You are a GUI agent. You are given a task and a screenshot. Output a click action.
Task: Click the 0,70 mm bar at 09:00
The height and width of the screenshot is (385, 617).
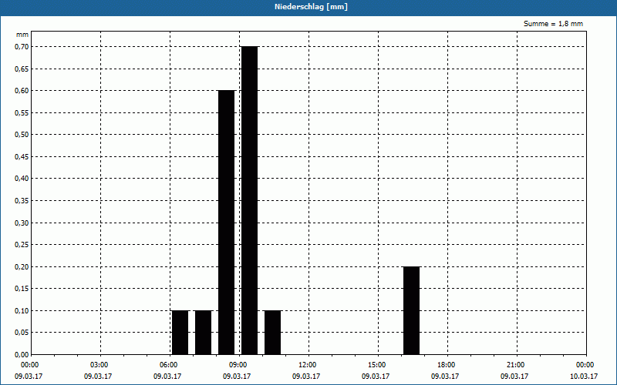(x=249, y=200)
